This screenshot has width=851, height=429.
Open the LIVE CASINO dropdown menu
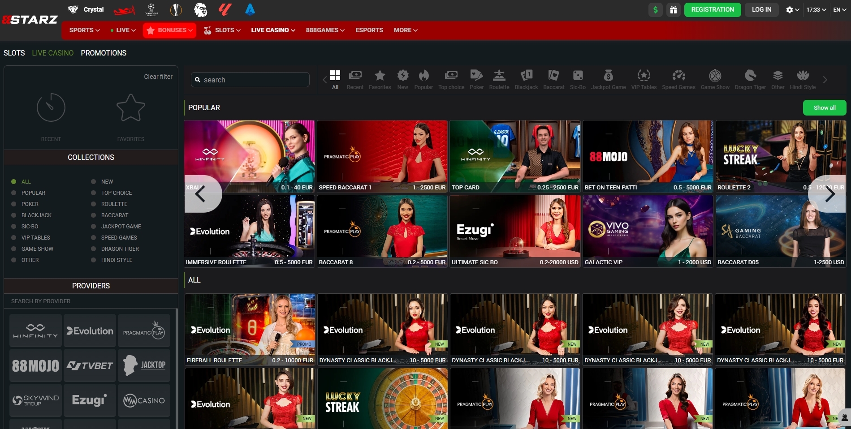point(272,30)
